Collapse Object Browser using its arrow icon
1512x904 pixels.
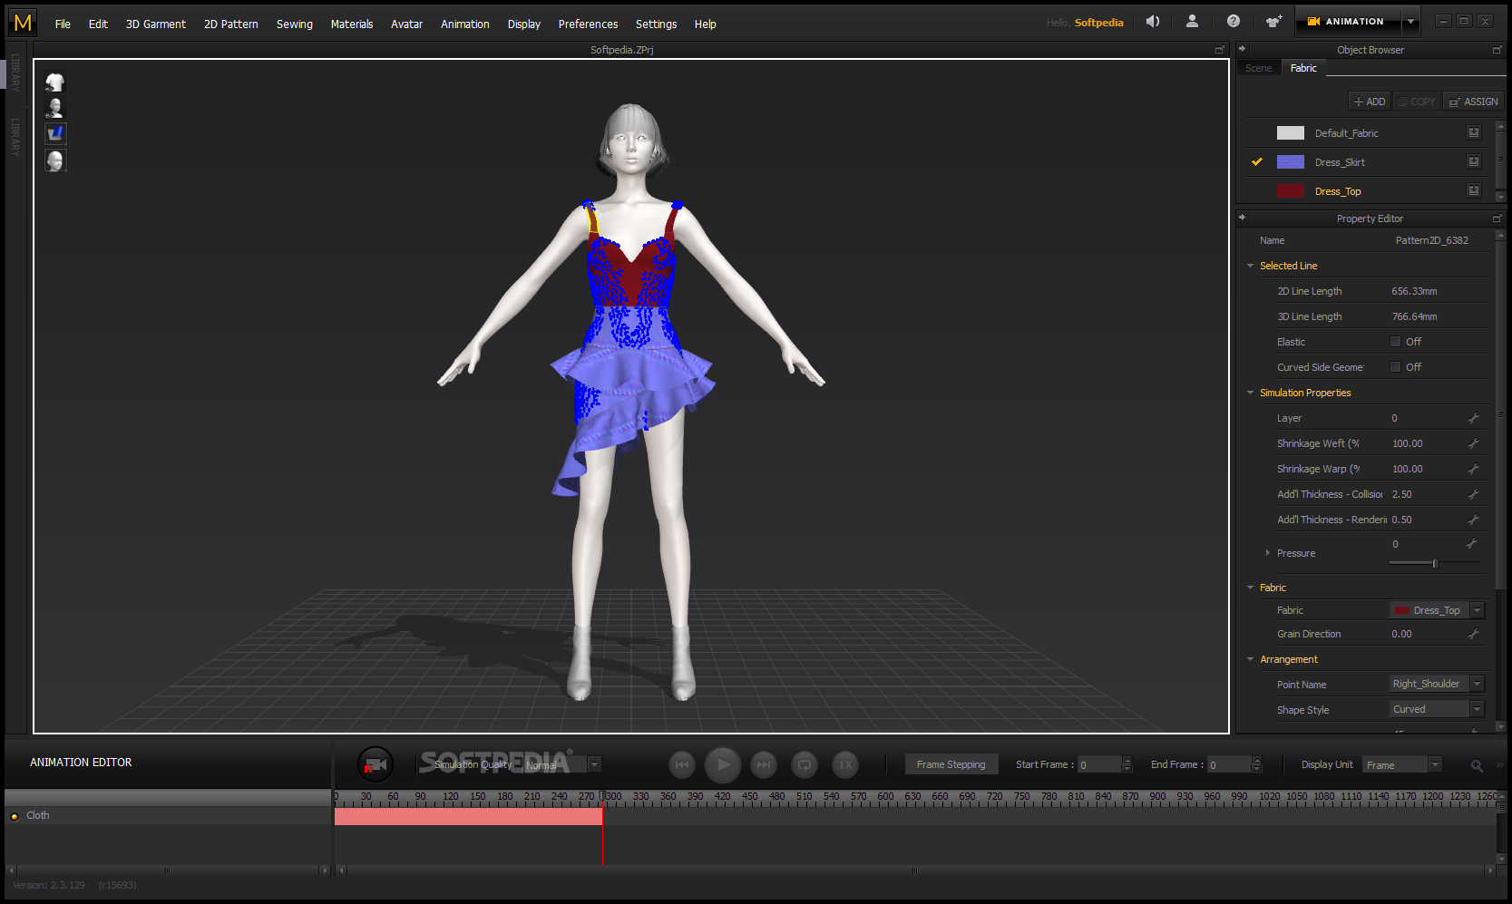1242,49
